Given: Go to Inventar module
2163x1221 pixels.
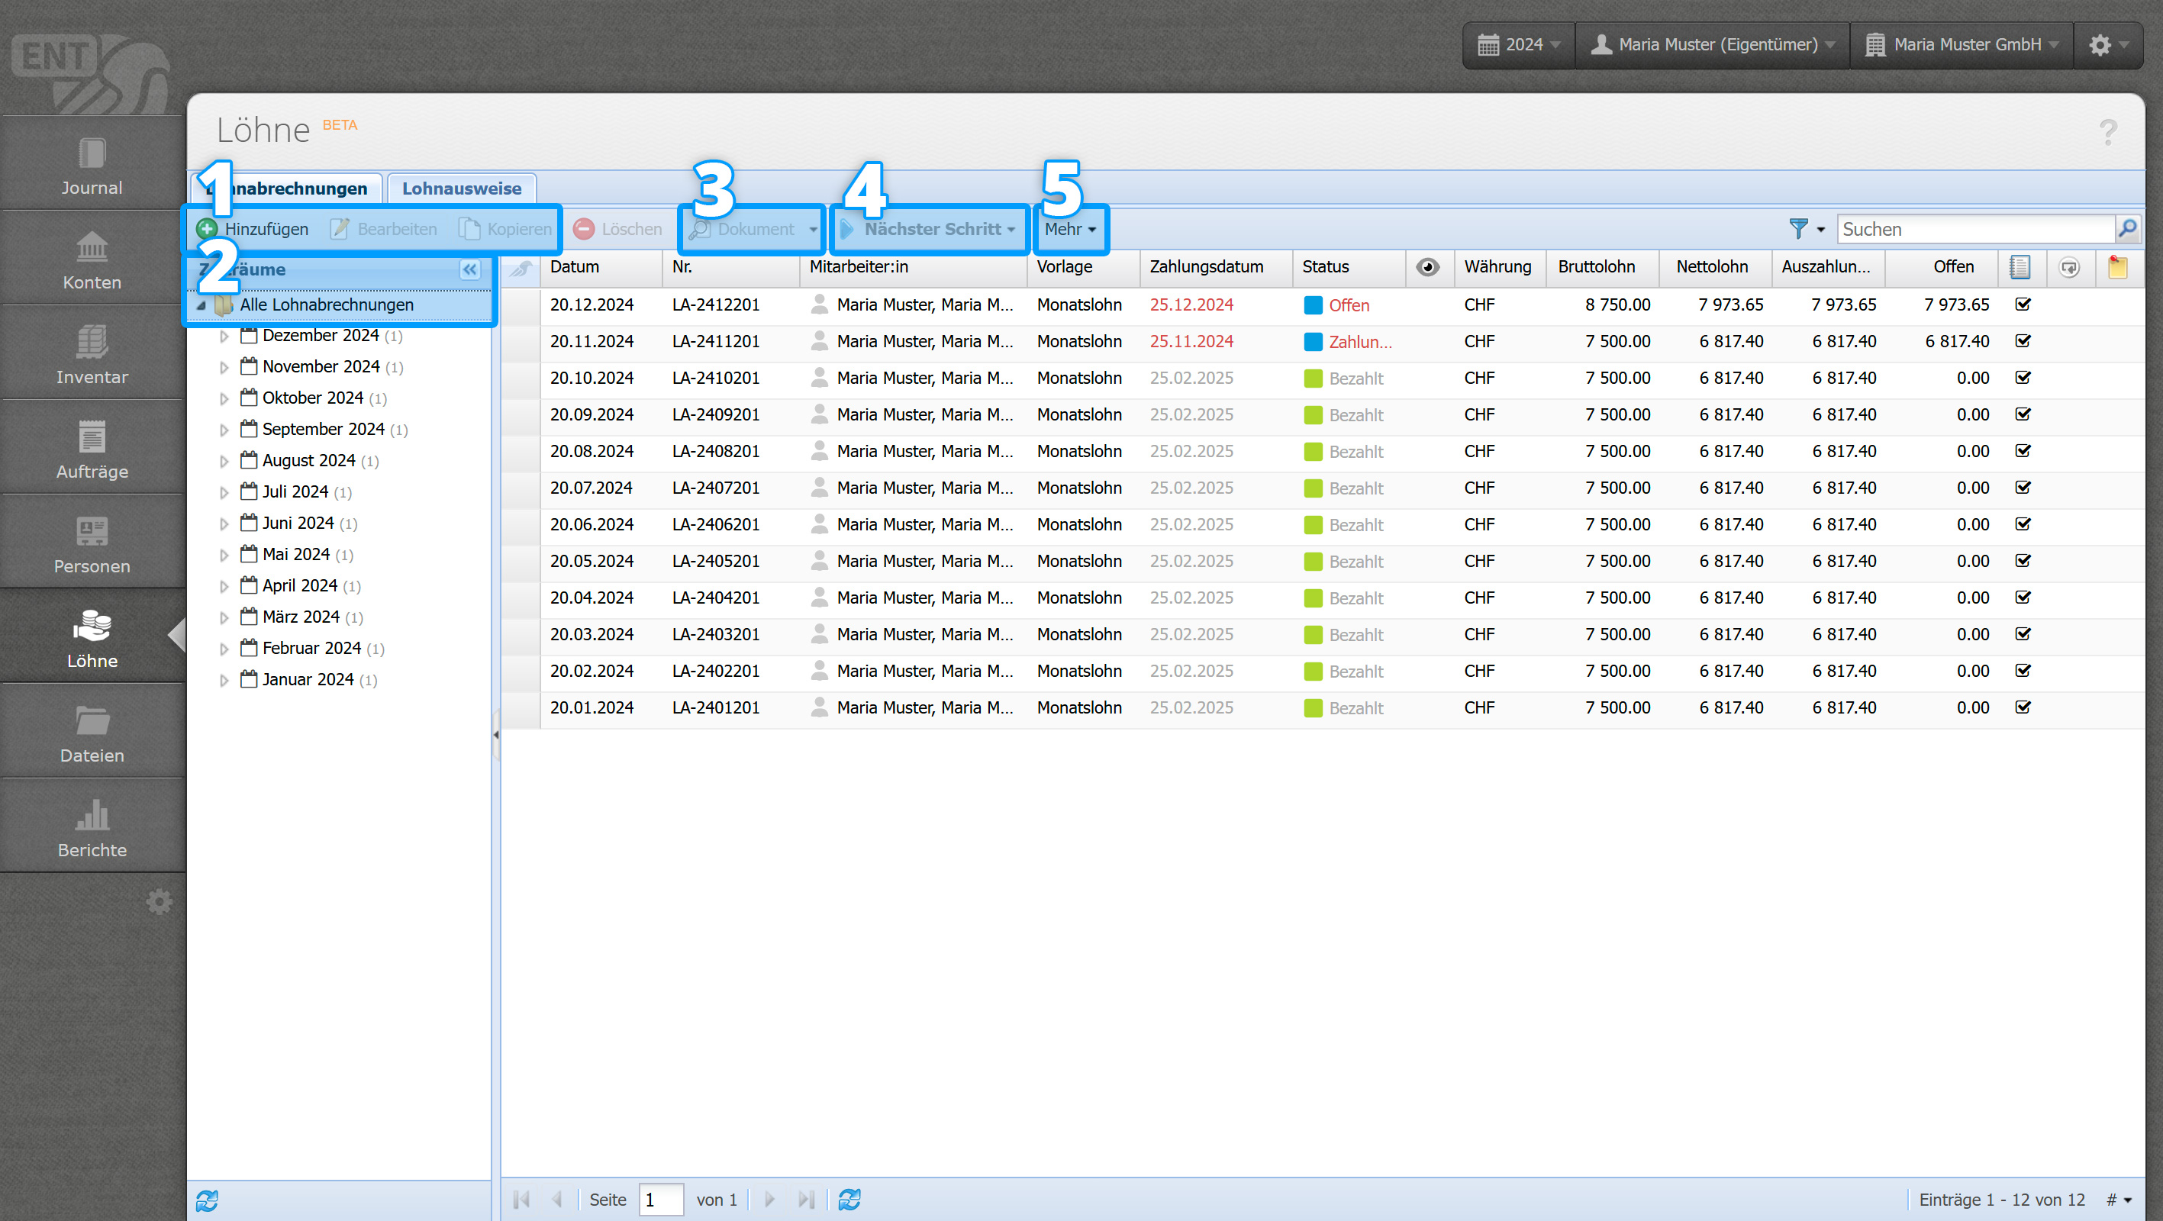Looking at the screenshot, I should (x=92, y=353).
